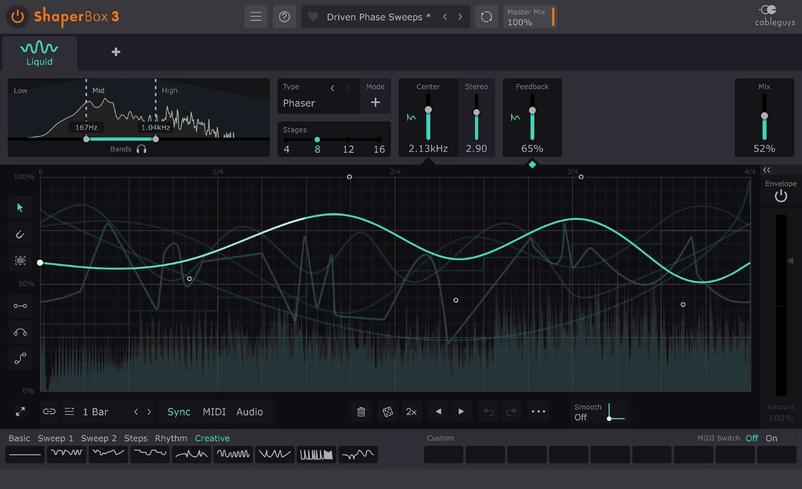Audition bands with the headphones icon

[142, 149]
